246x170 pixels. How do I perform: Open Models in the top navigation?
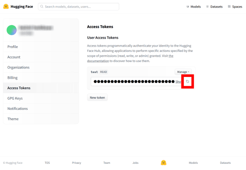[x=194, y=7]
